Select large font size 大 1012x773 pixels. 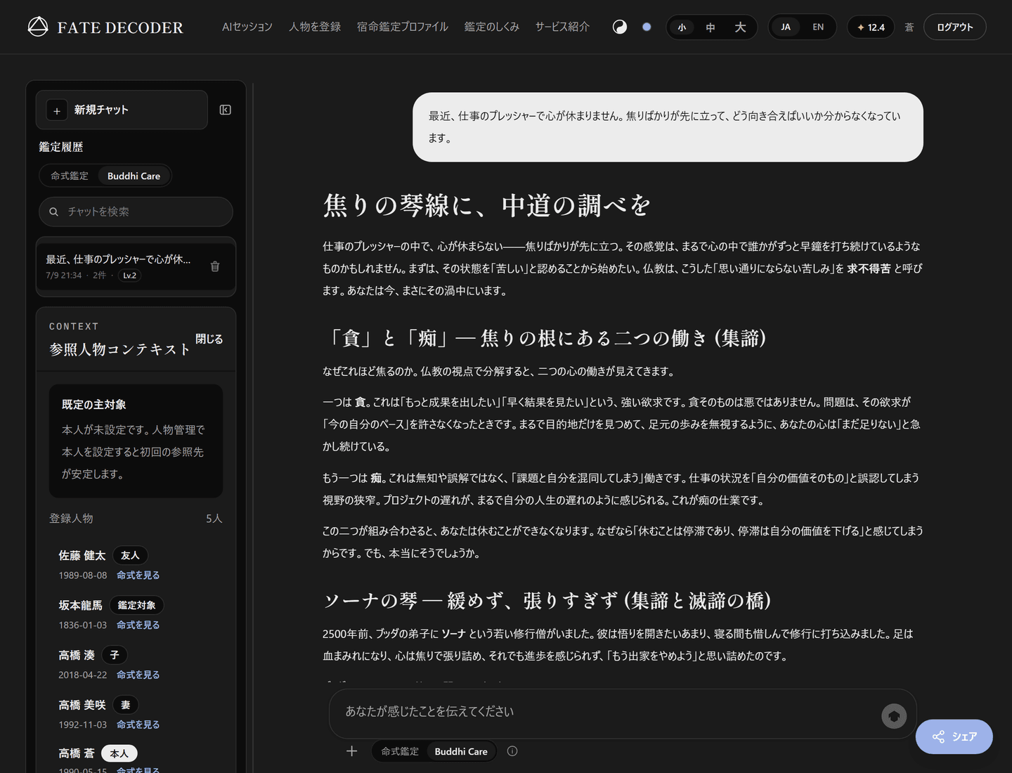pos(740,27)
